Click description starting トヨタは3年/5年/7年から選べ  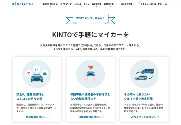click(144, 108)
